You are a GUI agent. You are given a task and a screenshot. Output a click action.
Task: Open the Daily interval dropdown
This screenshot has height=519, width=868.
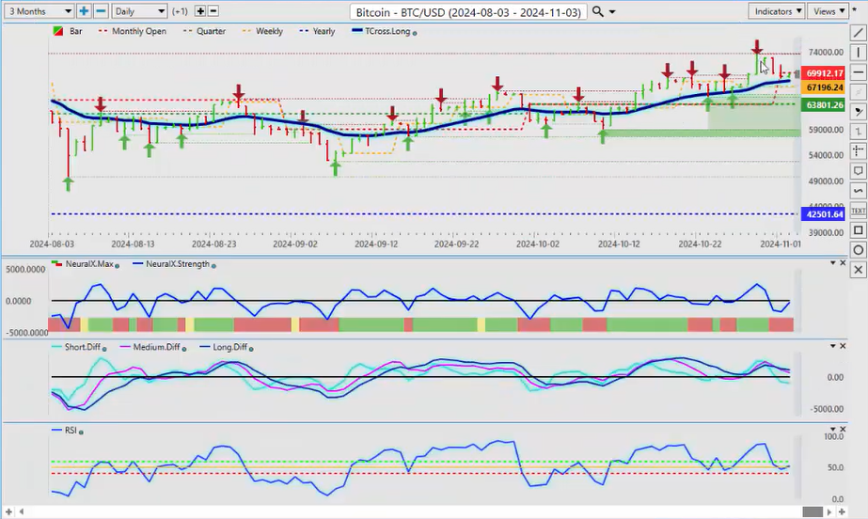139,11
